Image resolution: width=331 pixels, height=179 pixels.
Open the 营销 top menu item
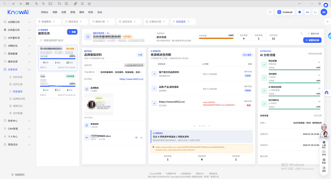point(73,12)
